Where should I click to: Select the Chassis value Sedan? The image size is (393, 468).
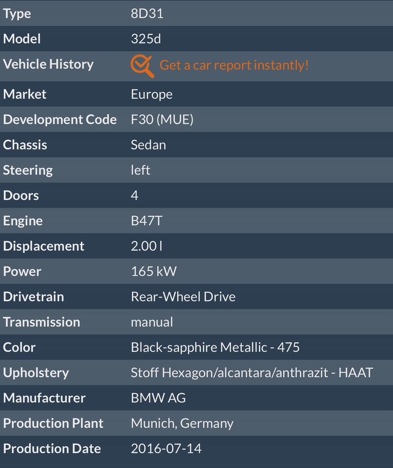pyautogui.click(x=148, y=145)
